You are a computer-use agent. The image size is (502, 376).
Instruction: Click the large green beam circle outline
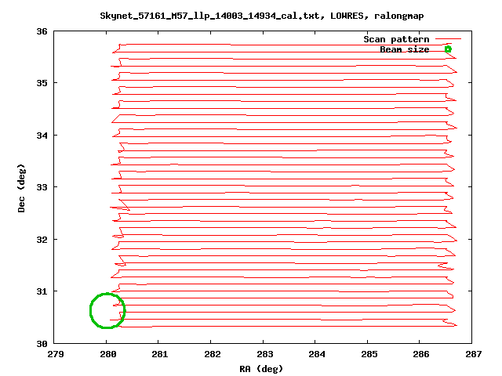click(107, 310)
